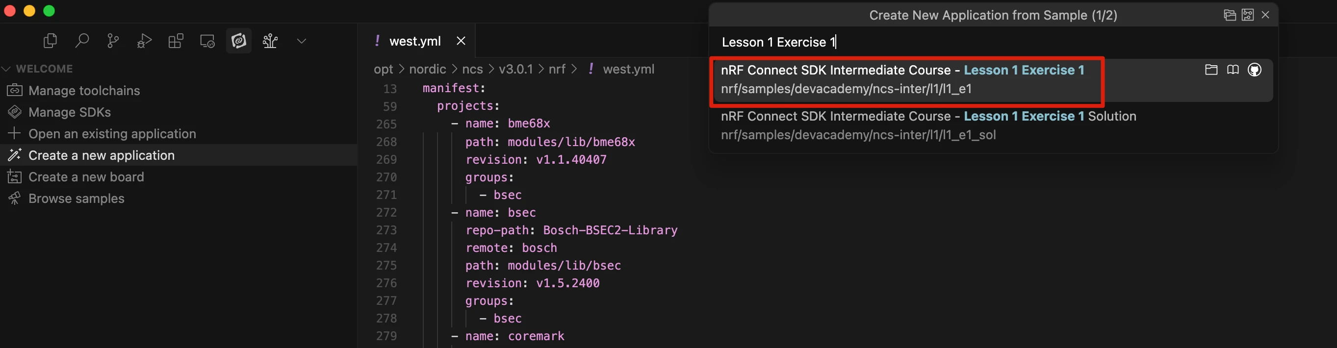Open the Remote Explorer view
Screen dimensions: 1337x348
pos(207,41)
